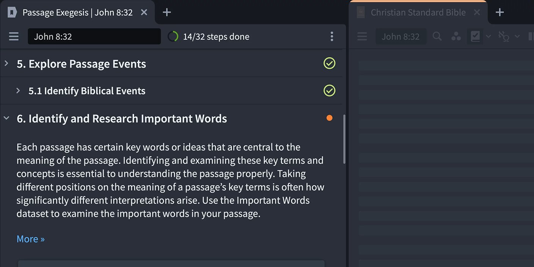
Task: Open the Passage Exegesis panel hamburger menu
Action: pyautogui.click(x=14, y=36)
